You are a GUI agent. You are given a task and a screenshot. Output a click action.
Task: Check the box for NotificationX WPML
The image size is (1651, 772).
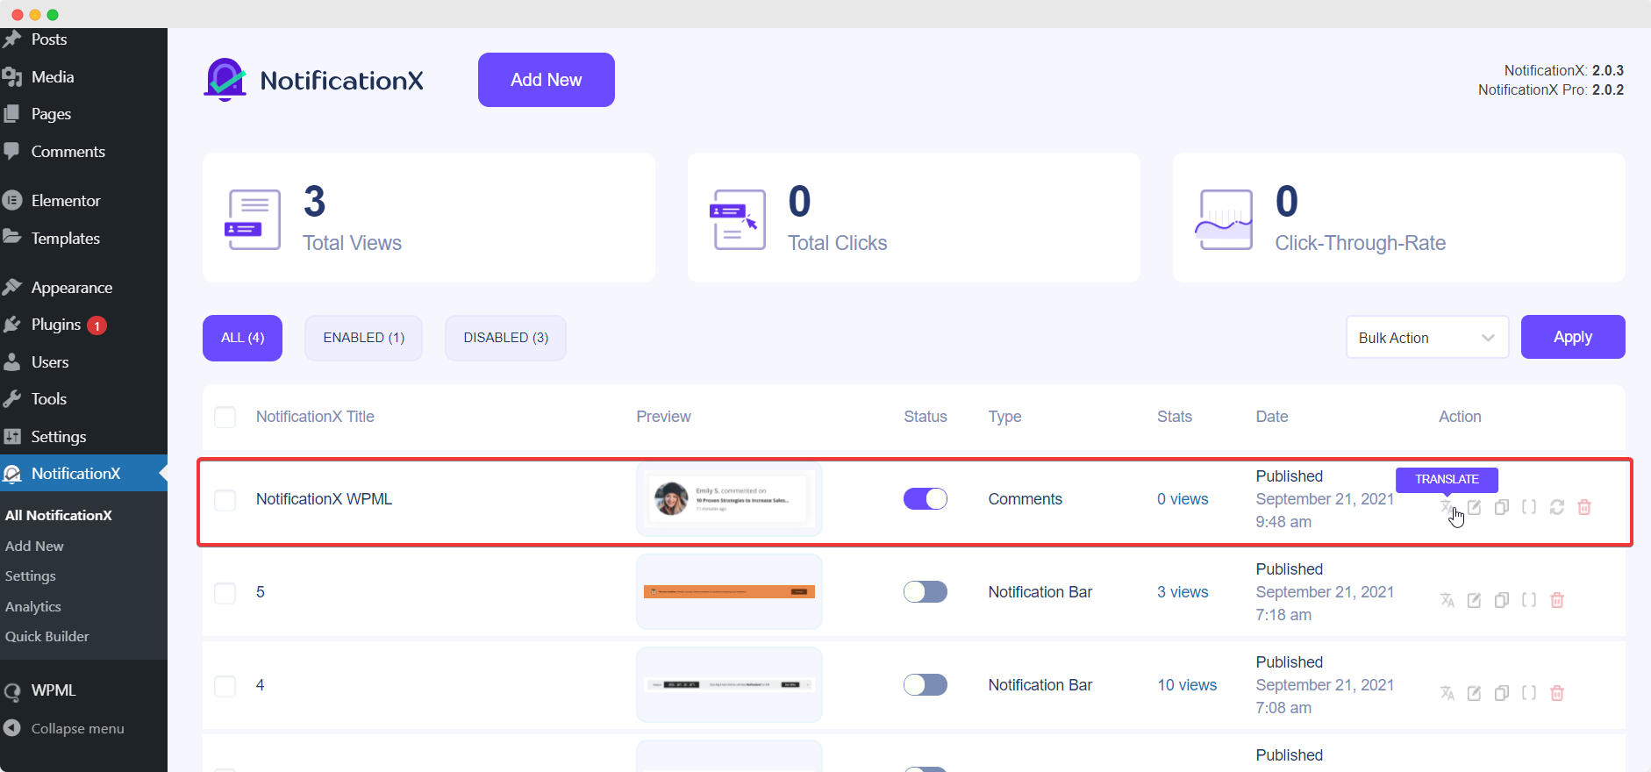coord(225,500)
